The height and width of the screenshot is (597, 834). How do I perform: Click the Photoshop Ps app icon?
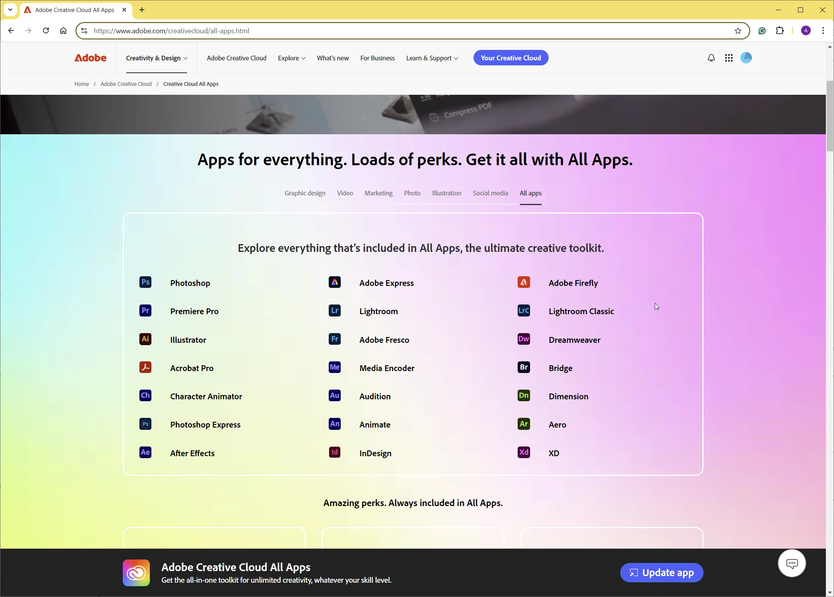145,282
